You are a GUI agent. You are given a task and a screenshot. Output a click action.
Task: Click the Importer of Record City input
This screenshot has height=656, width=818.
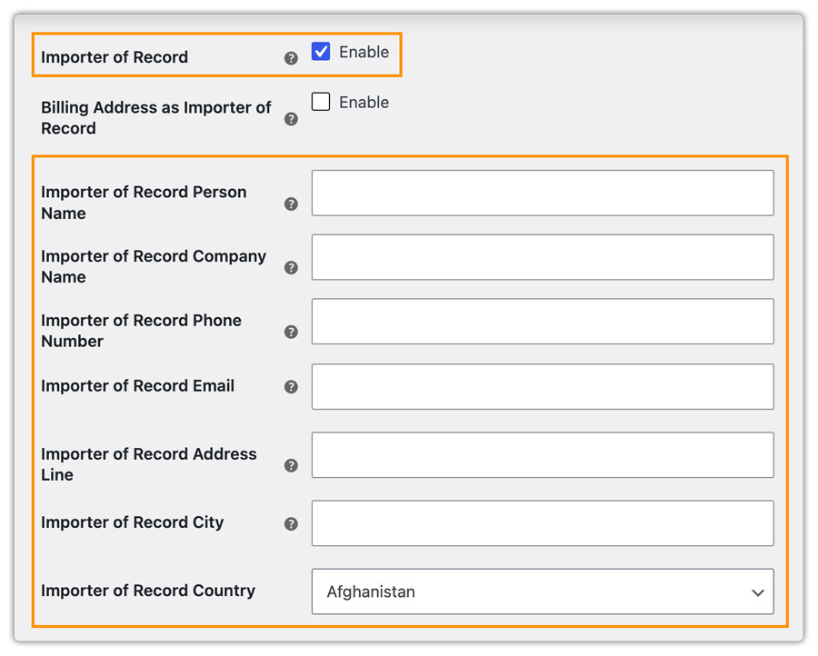tap(543, 523)
